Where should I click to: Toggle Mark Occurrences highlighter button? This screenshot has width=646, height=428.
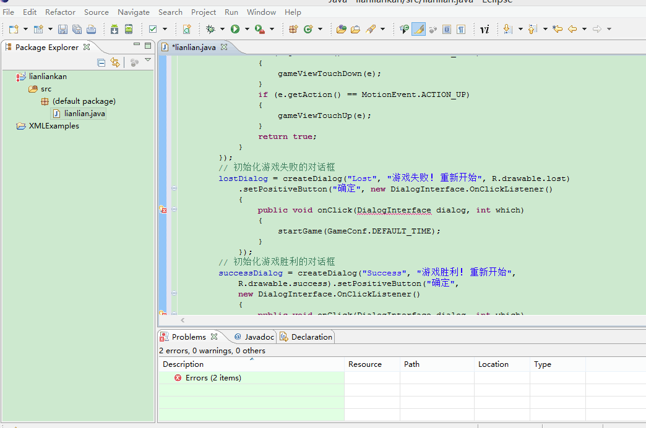coord(418,29)
